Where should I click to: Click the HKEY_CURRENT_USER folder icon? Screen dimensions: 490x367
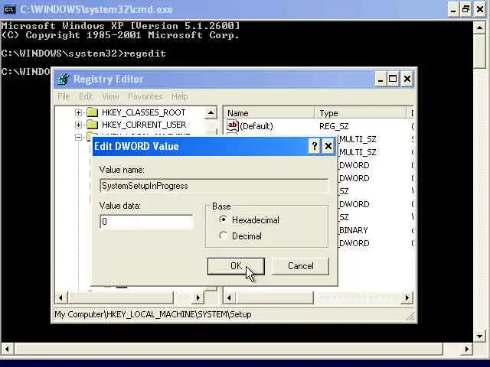tap(92, 125)
